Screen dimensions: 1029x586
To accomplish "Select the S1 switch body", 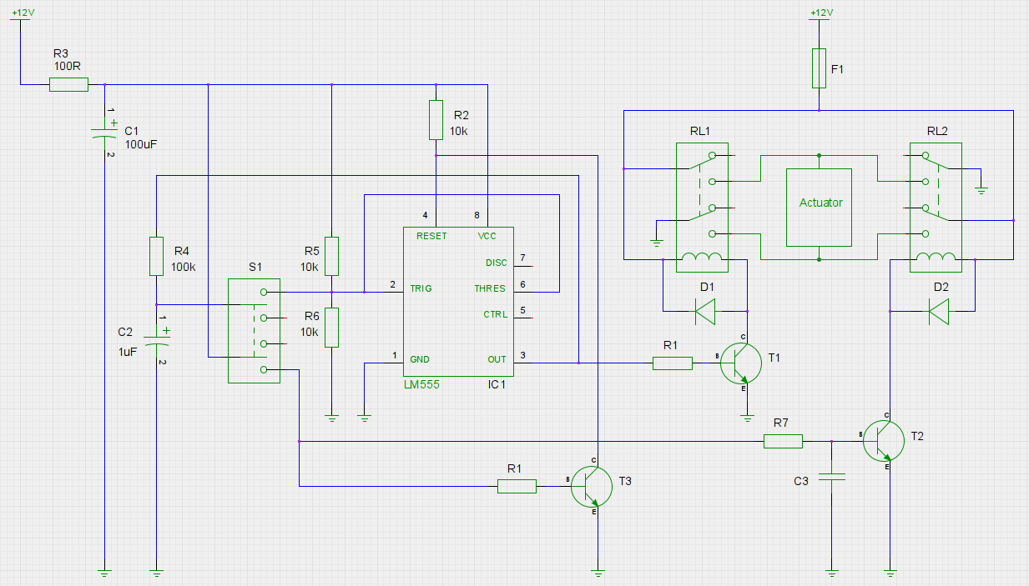I will 254,331.
